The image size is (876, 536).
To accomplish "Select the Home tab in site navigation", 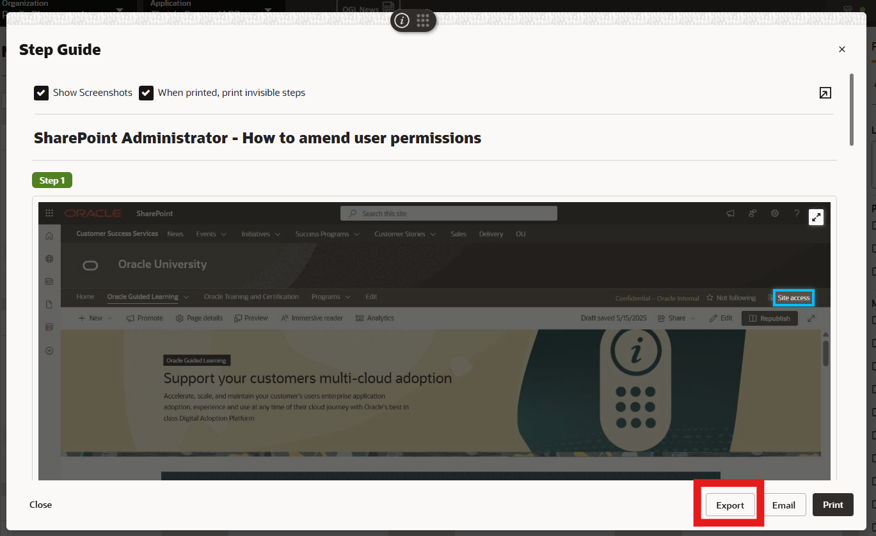I will click(x=85, y=297).
